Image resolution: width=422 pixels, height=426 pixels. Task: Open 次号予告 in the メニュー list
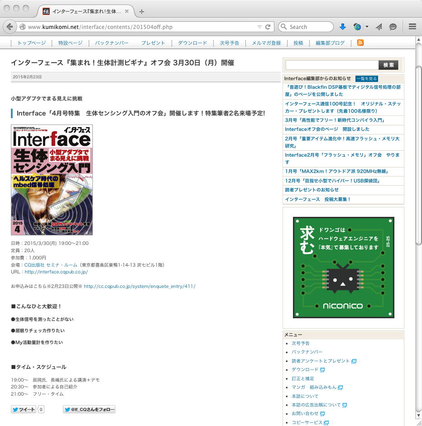(x=301, y=343)
